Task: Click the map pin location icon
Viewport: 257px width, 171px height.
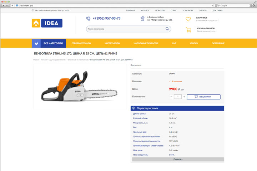Action: tap(143, 19)
